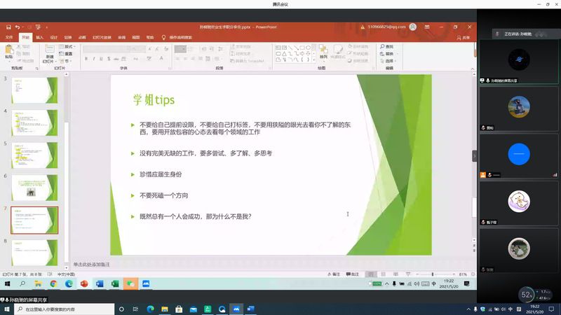Open PowerPoint icon in shared screen taskbar

84,283
